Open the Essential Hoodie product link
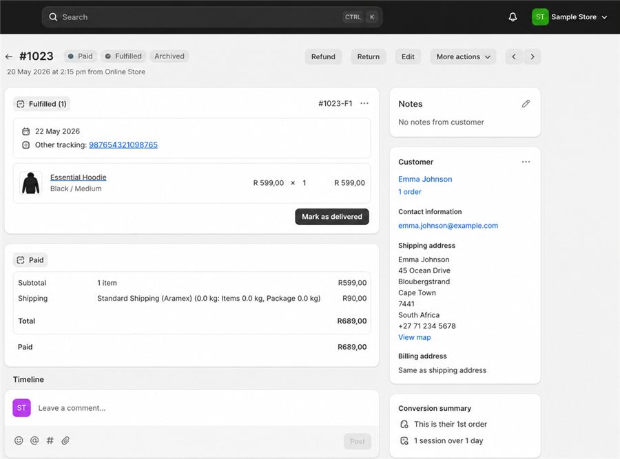The width and height of the screenshot is (620, 459). [79, 178]
